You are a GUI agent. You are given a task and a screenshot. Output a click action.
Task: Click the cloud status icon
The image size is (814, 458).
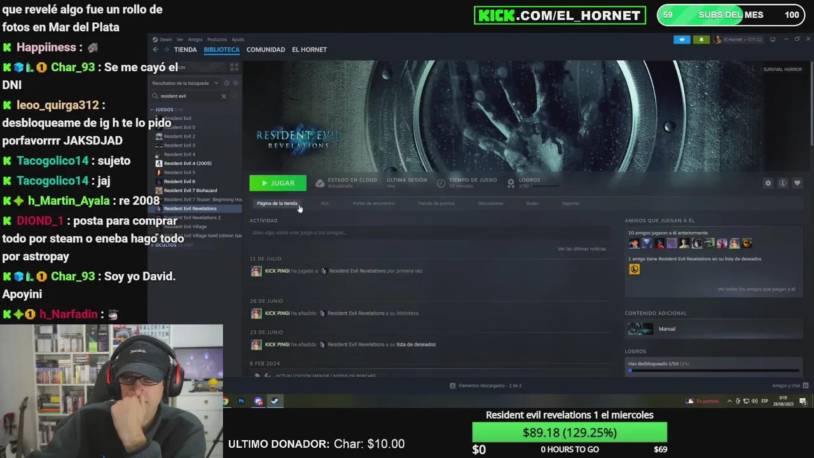pos(320,183)
